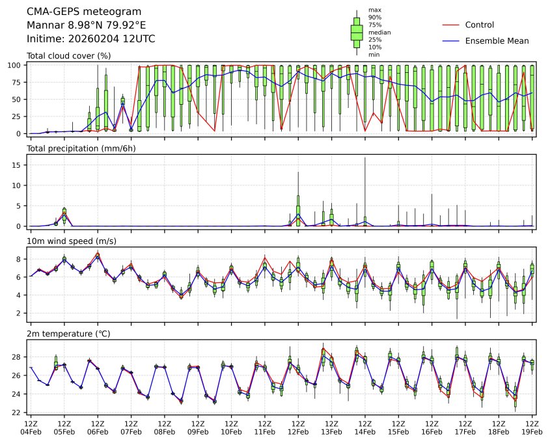Click the "90%" label in box-plot legend

coord(374,18)
